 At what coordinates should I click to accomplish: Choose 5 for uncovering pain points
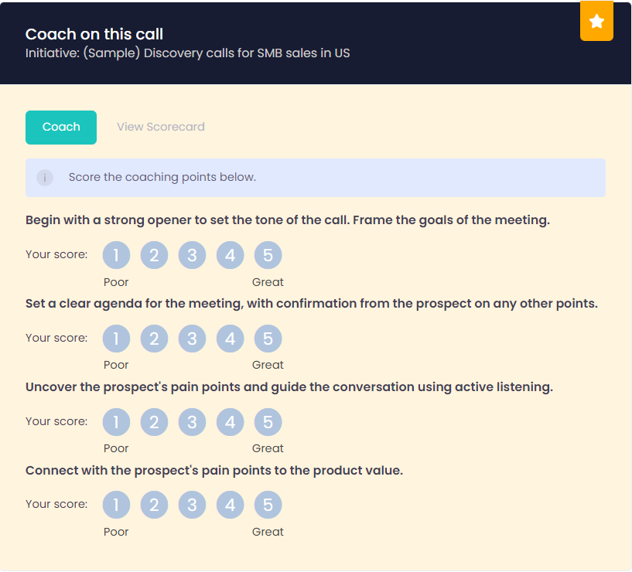pos(268,422)
